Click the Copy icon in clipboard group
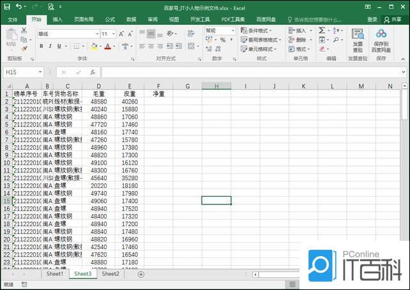The height and width of the screenshot is (290, 410). point(24,40)
